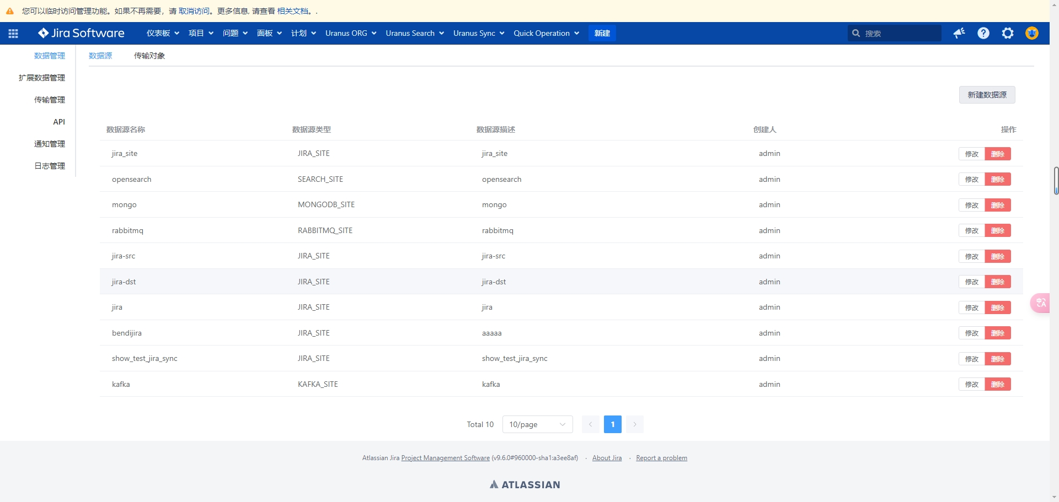Click the MONGODB_SITE type cell

pyautogui.click(x=326, y=204)
